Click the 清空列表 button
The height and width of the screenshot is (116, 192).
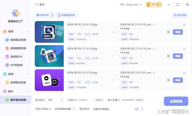click(x=180, y=15)
